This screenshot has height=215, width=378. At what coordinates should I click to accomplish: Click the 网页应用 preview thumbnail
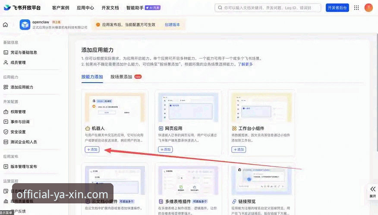(x=188, y=107)
